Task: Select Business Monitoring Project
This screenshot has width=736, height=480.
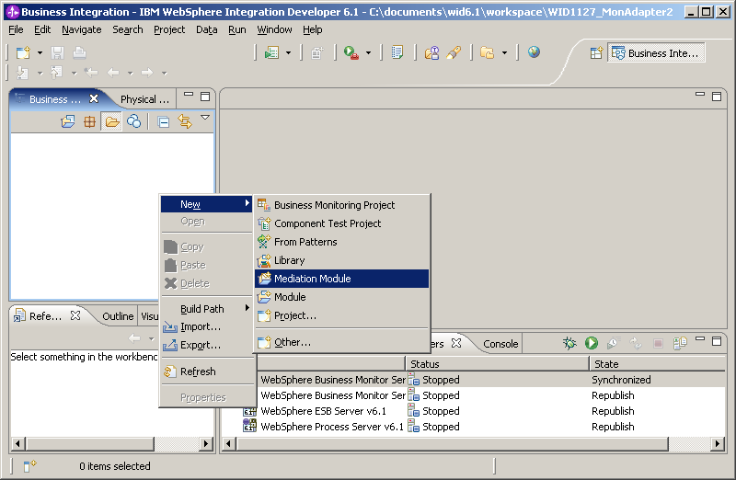Action: coord(341,205)
